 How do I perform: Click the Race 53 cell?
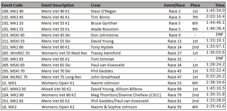175,83
